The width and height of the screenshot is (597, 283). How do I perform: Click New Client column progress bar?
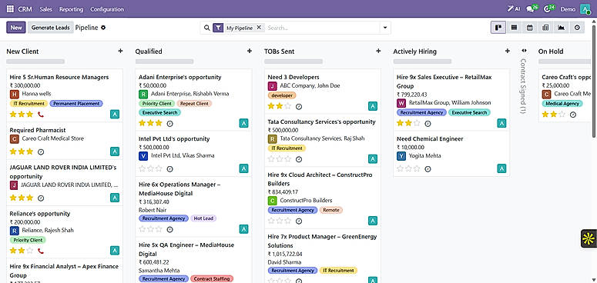[x=35, y=62]
